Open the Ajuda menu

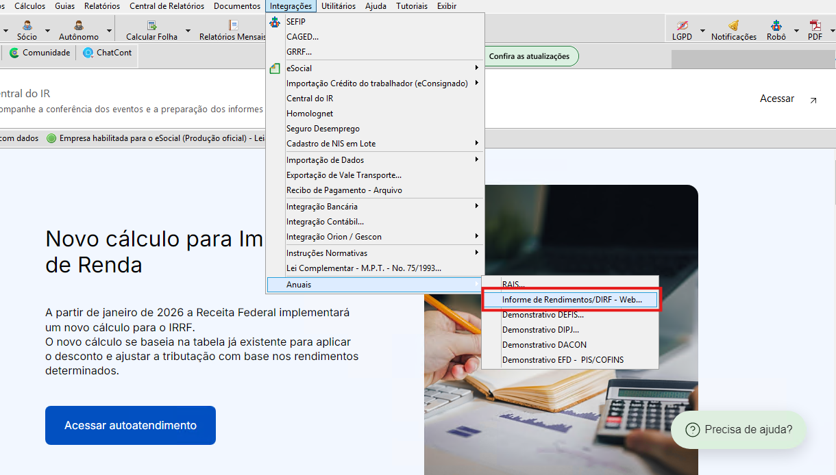pos(376,6)
